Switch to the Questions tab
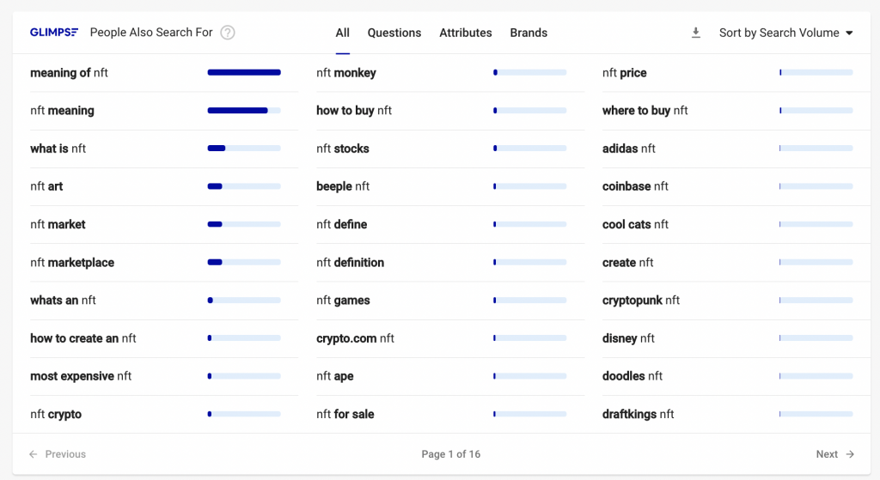 (x=394, y=33)
